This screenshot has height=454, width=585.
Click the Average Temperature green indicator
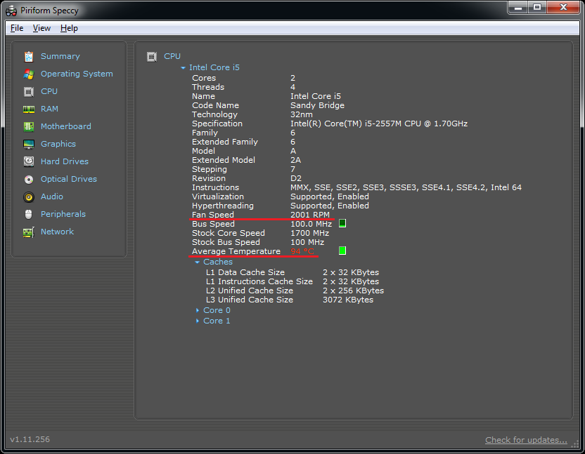click(342, 251)
